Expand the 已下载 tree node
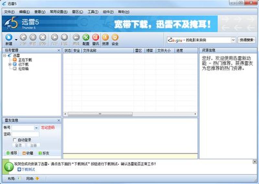 coord(10,64)
